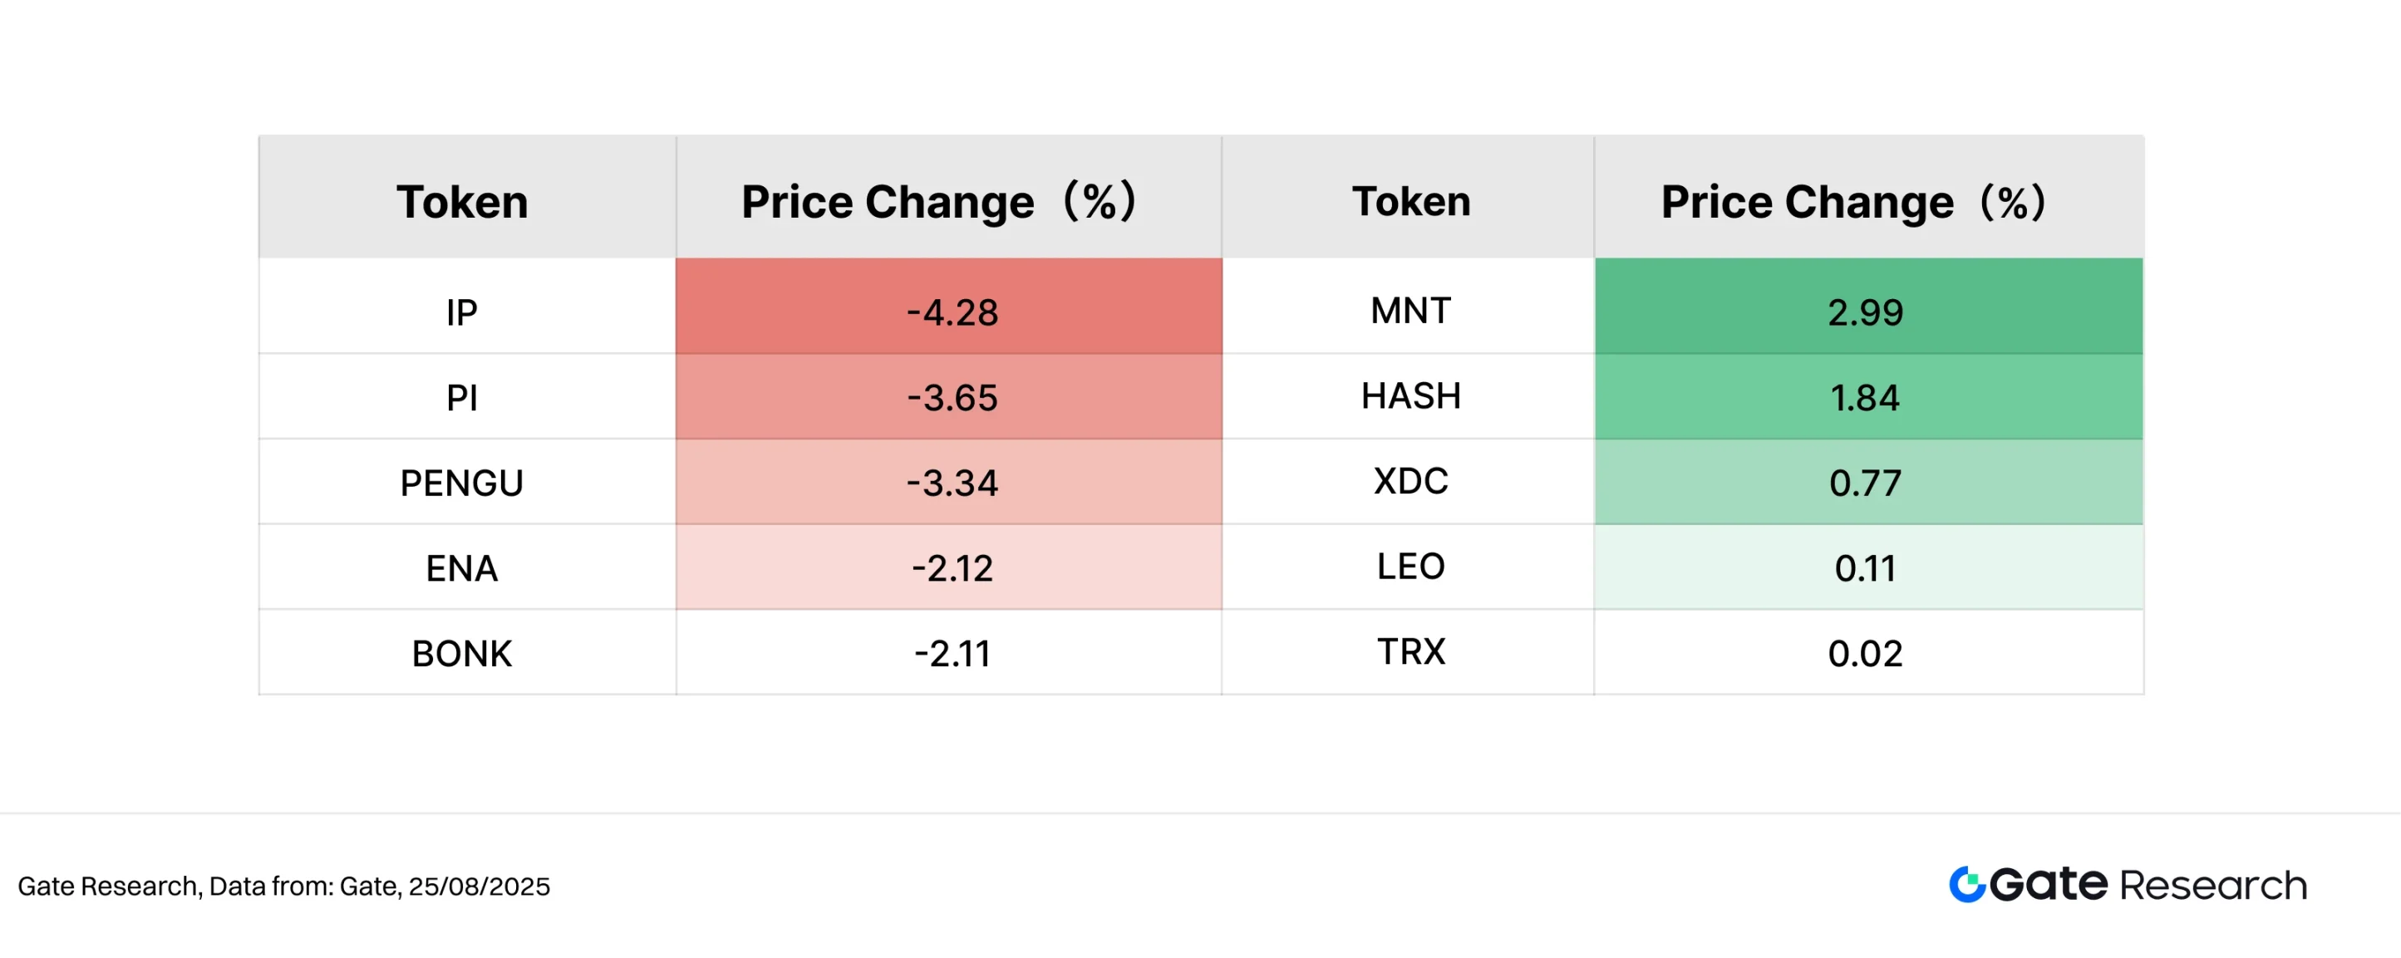This screenshot has height=958, width=2401.
Task: Click the Gate Research brand wordmark
Action: point(2148,884)
